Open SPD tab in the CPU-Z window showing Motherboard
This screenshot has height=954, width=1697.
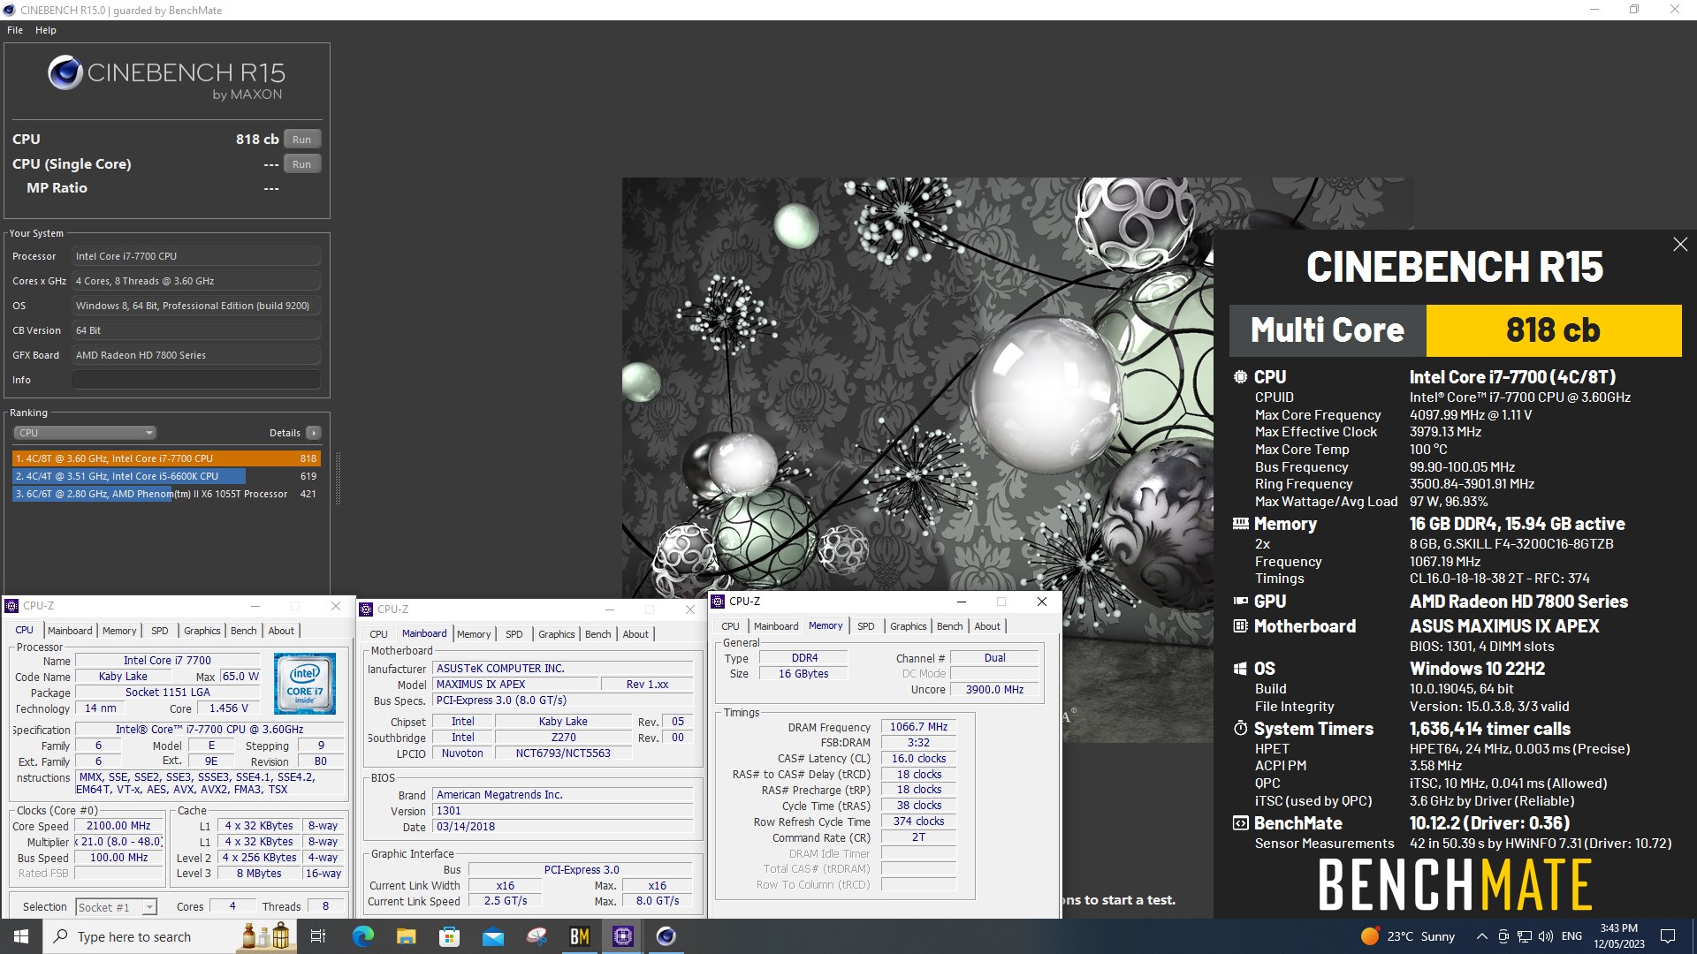[514, 634]
